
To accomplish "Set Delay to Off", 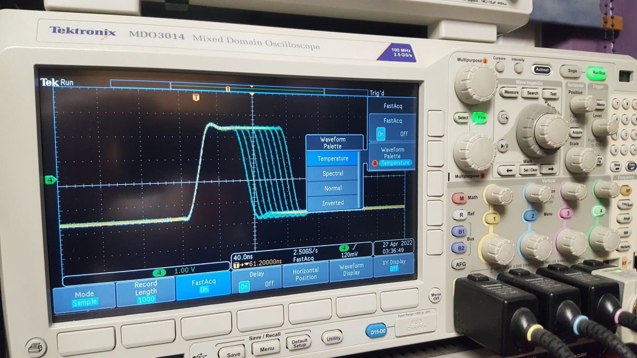I will pos(269,284).
